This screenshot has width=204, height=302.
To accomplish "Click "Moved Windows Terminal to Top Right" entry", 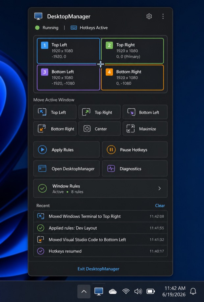I will click(x=100, y=216).
